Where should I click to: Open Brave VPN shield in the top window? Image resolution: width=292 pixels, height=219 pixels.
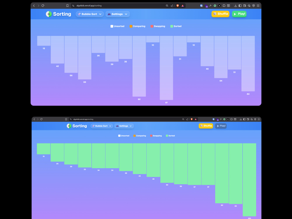[x=253, y=6]
